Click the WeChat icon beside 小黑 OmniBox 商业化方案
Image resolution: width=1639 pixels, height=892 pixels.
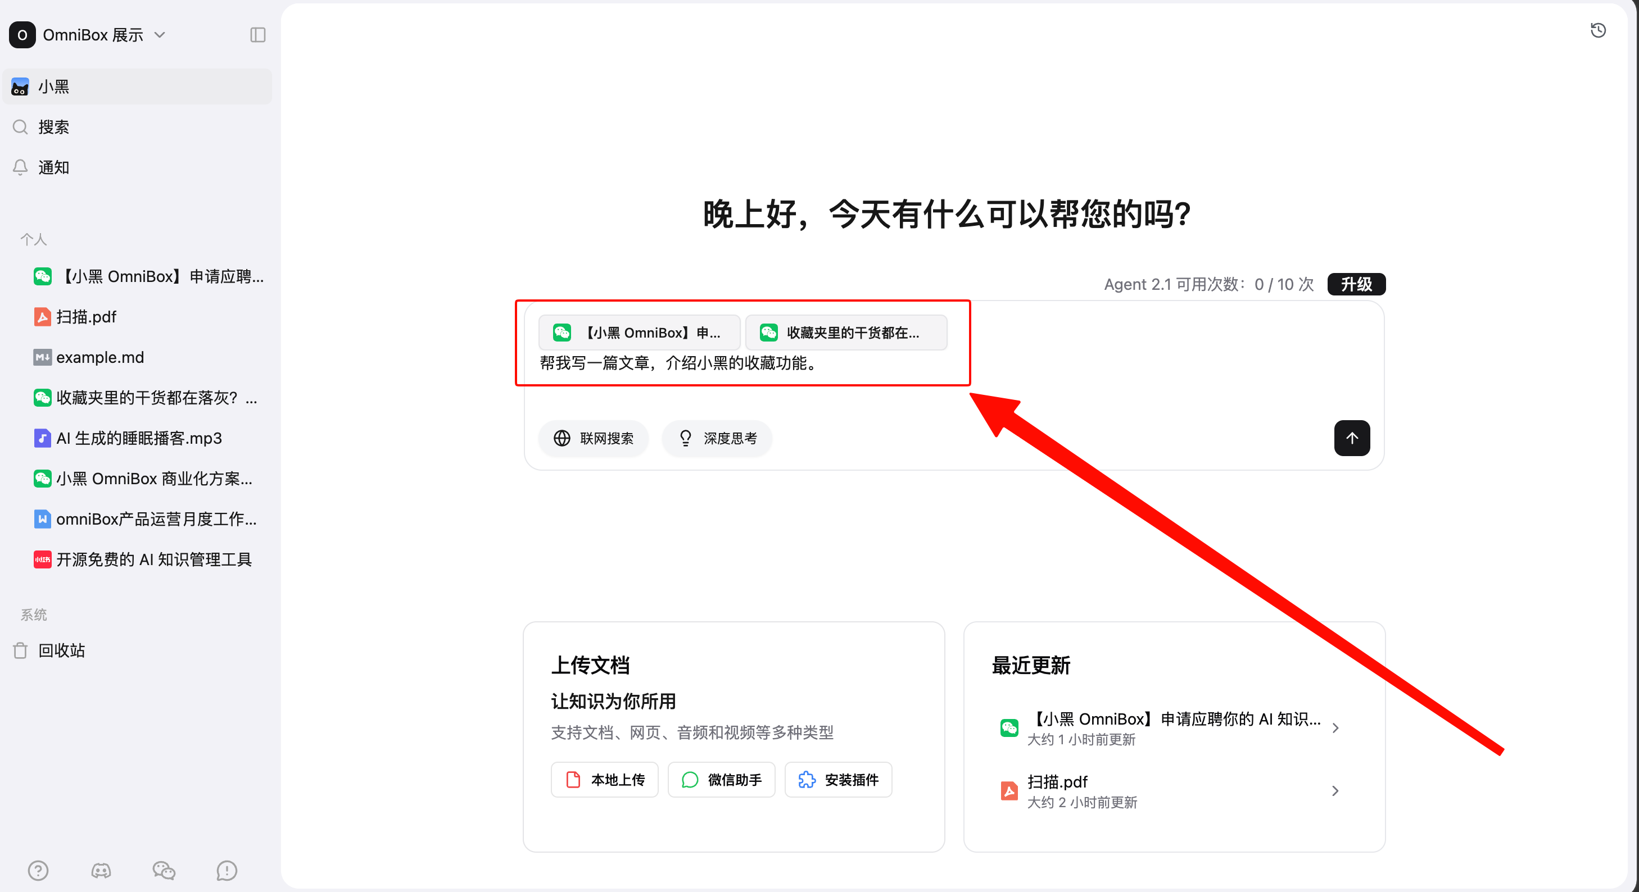point(42,479)
